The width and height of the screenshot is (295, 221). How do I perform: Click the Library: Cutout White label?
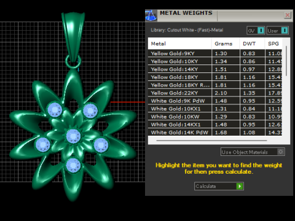click(x=187, y=30)
